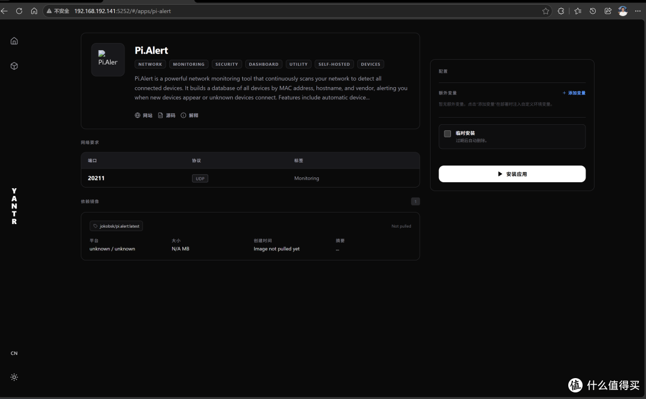The image size is (646, 399).
Task: Click the Not pulled status text
Action: (x=401, y=226)
